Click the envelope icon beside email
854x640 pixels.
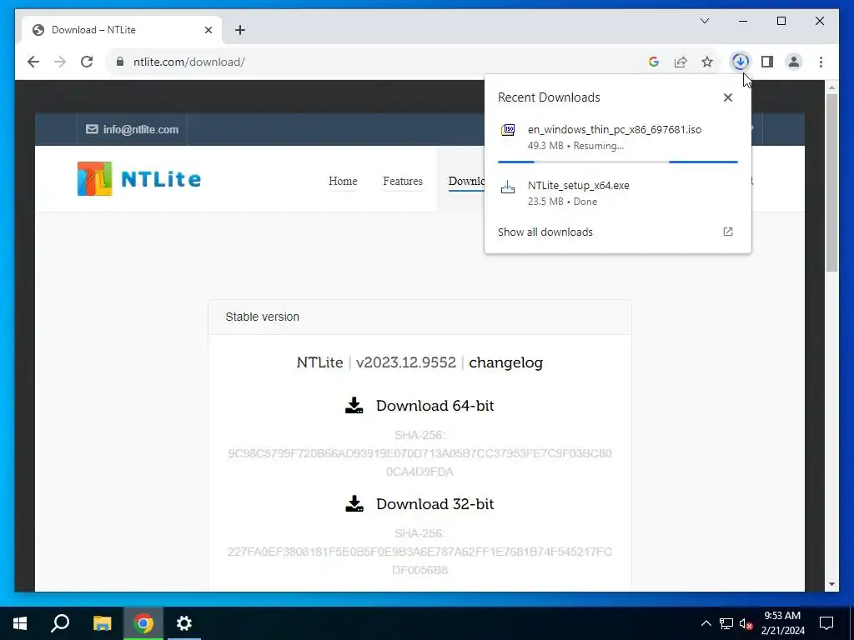92,129
